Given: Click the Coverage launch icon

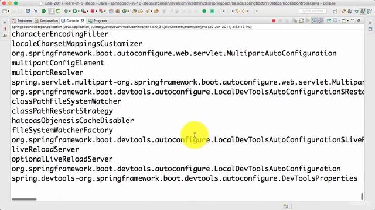Looking at the screenshot, I should click(x=83, y=11).
